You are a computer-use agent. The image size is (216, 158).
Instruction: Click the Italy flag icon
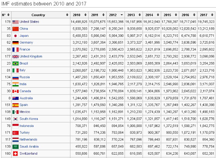[16, 70]
